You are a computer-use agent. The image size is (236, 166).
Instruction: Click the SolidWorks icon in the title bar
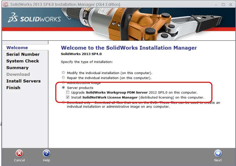6,4
